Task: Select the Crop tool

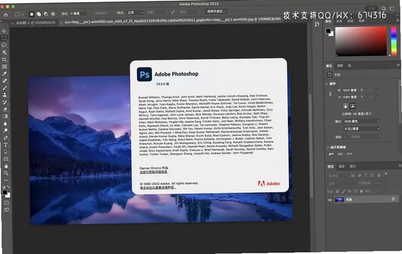Action: (5, 60)
